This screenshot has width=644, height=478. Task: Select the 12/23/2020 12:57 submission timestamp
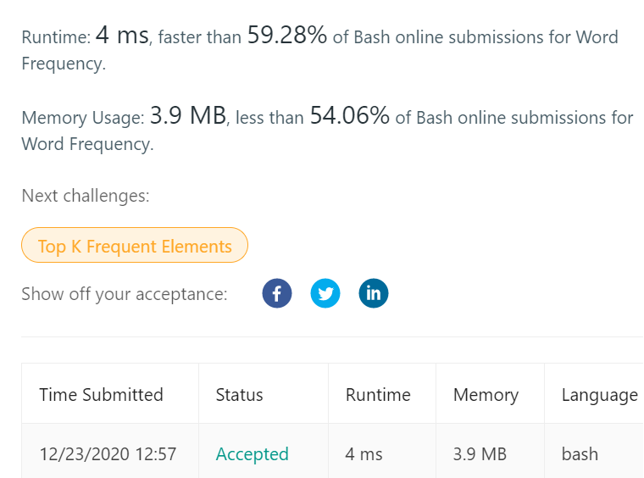pyautogui.click(x=108, y=454)
